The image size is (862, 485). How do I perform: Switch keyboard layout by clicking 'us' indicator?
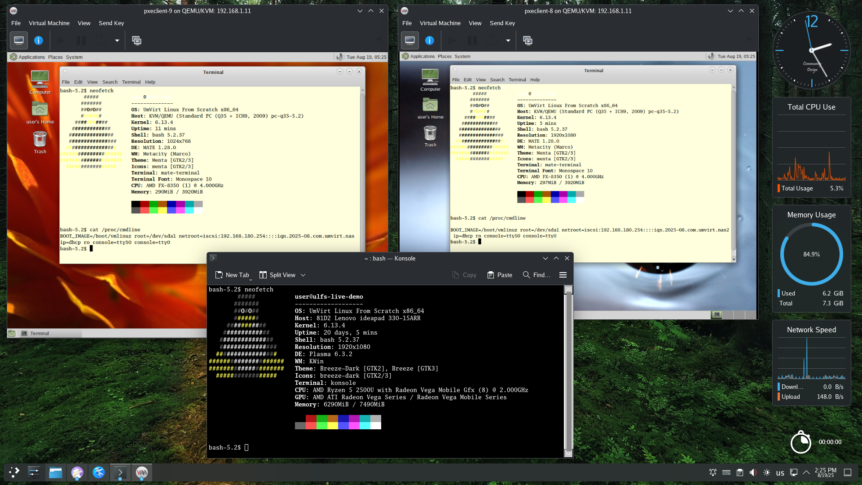pos(780,472)
